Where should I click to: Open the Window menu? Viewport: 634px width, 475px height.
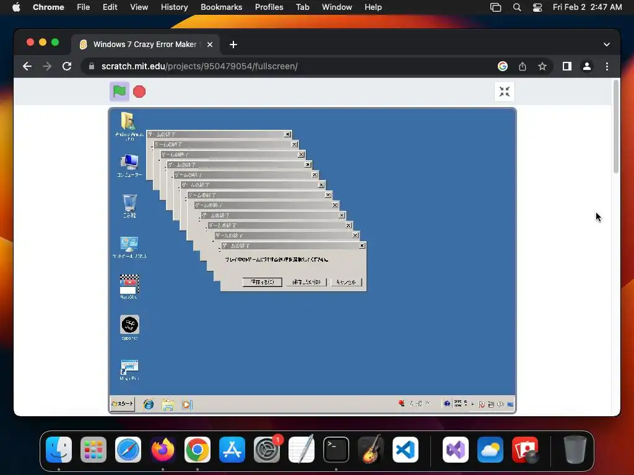[337, 7]
